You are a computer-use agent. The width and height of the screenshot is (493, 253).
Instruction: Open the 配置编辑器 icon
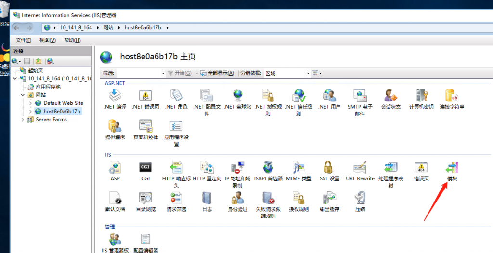tap(145, 242)
